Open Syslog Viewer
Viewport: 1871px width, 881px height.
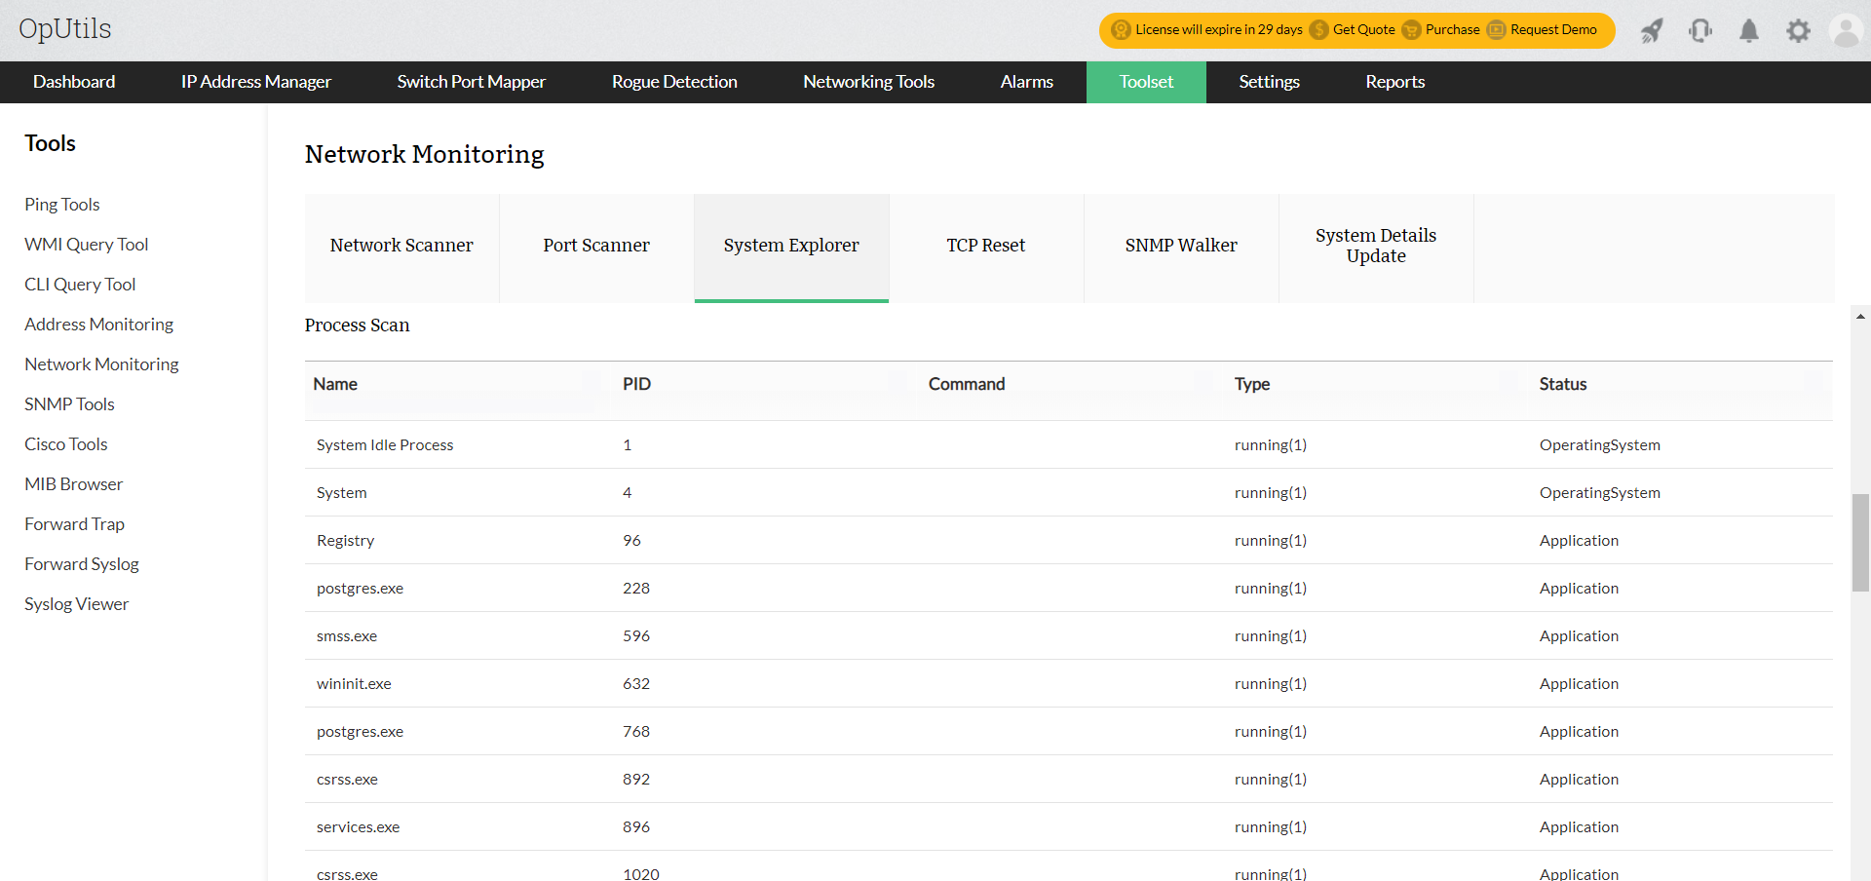(x=76, y=604)
